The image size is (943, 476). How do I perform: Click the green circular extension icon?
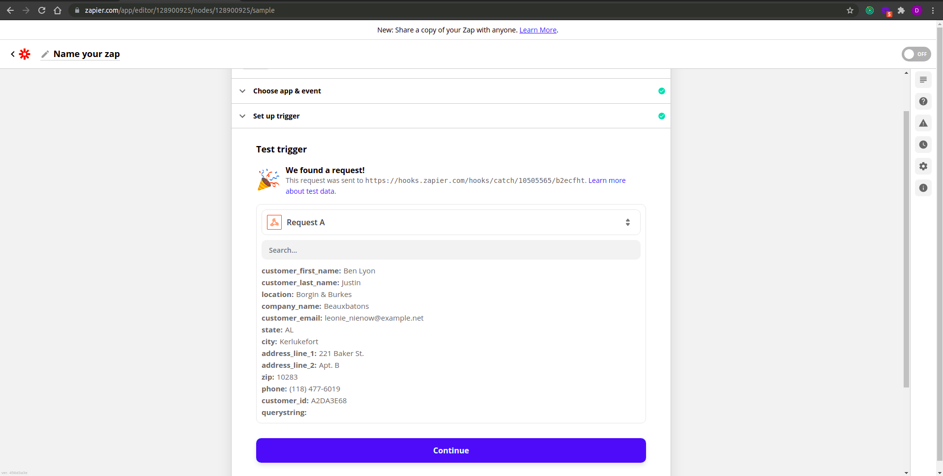click(870, 10)
